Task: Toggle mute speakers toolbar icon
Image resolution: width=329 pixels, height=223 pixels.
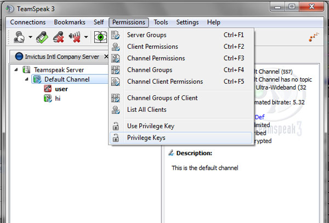Action: 75,37
